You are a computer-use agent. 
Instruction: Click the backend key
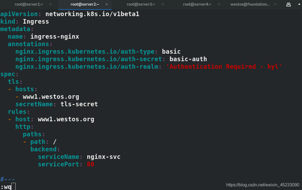pyautogui.click(x=44, y=149)
